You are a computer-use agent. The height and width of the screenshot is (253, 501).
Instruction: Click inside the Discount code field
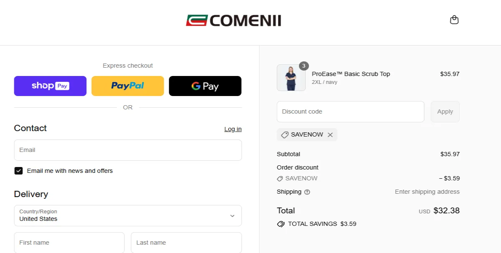point(351,111)
